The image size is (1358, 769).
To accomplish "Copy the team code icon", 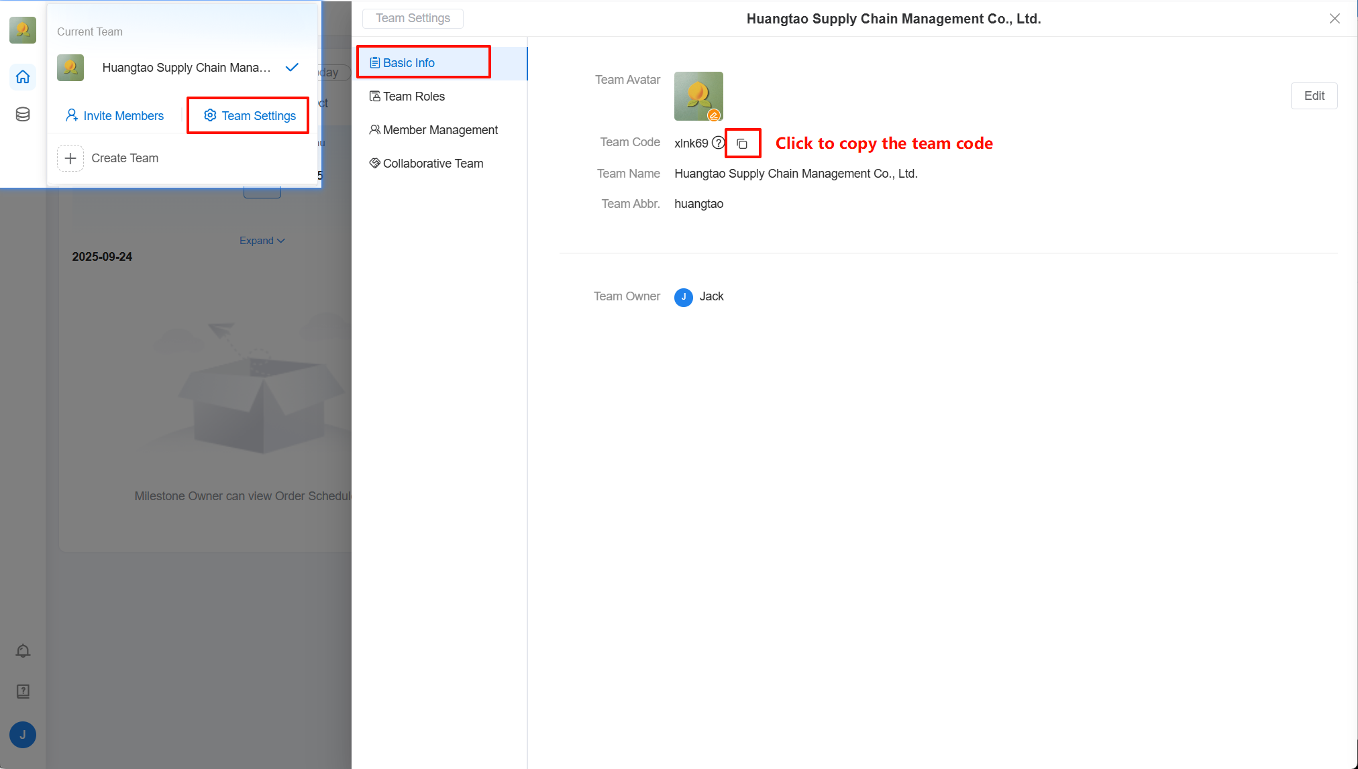I will tap(742, 143).
